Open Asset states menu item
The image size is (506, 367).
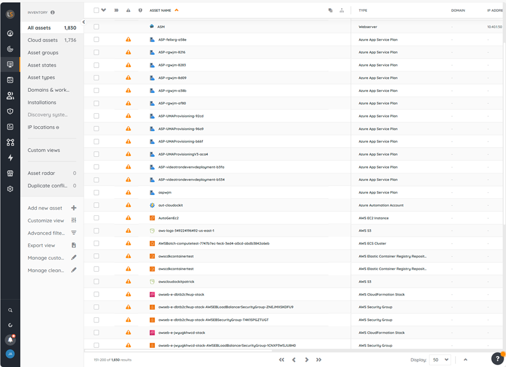pyautogui.click(x=42, y=65)
